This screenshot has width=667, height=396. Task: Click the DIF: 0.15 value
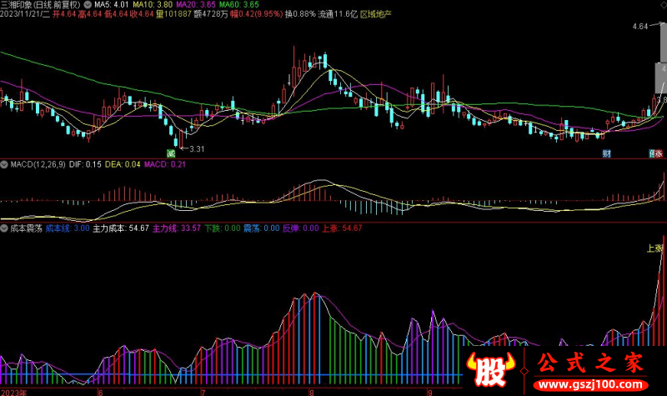pyautogui.click(x=85, y=164)
